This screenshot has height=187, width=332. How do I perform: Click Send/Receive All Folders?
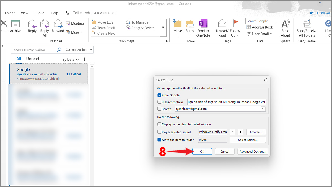point(307,28)
